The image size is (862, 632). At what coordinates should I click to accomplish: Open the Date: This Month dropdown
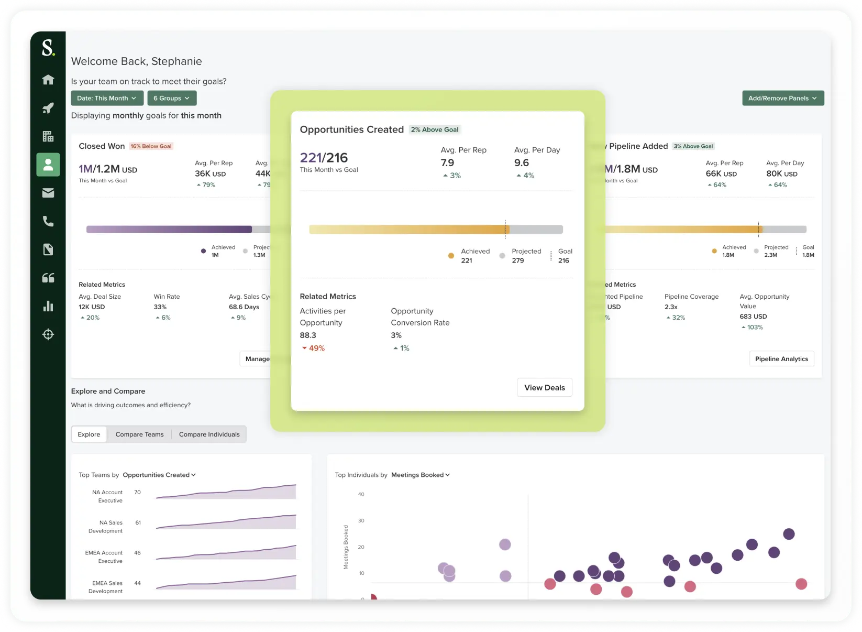coord(107,98)
